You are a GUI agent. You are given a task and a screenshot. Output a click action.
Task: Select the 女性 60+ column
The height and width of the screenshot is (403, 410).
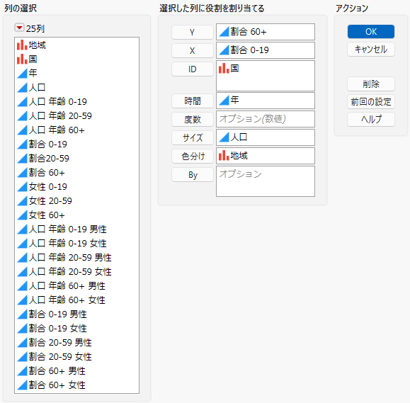point(76,215)
